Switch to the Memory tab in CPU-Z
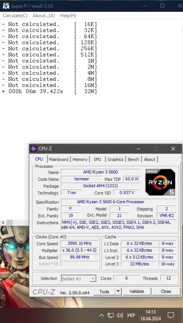Image resolution: width=183 pixels, height=323 pixels. (x=80, y=159)
